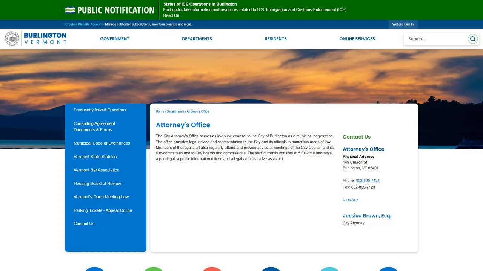Screen dimensions: 483x271
Task: Open Parking Tickets - Appeal Online
Action: pos(103,210)
